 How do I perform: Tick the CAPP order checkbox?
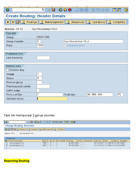pos(38,90)
